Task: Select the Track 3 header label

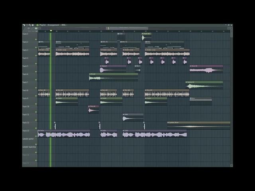Action: (x=25, y=50)
